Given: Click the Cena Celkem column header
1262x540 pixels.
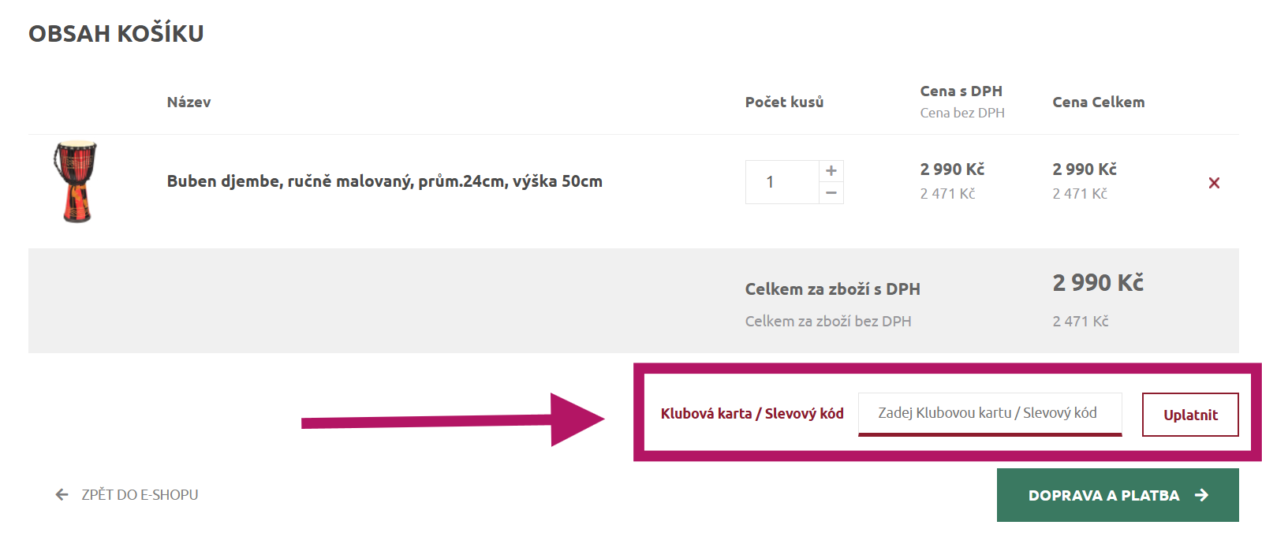Looking at the screenshot, I should pos(1098,102).
